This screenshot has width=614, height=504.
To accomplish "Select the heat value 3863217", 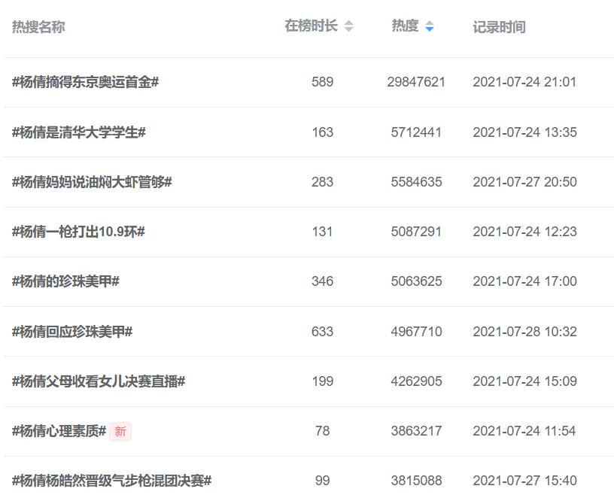I will click(416, 431).
